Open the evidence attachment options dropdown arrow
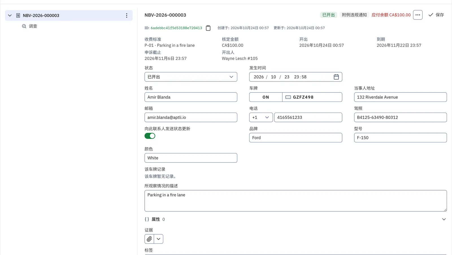 pyautogui.click(x=158, y=239)
